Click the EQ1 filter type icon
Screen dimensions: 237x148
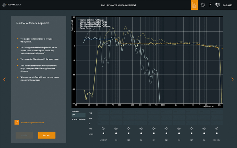point(116,129)
